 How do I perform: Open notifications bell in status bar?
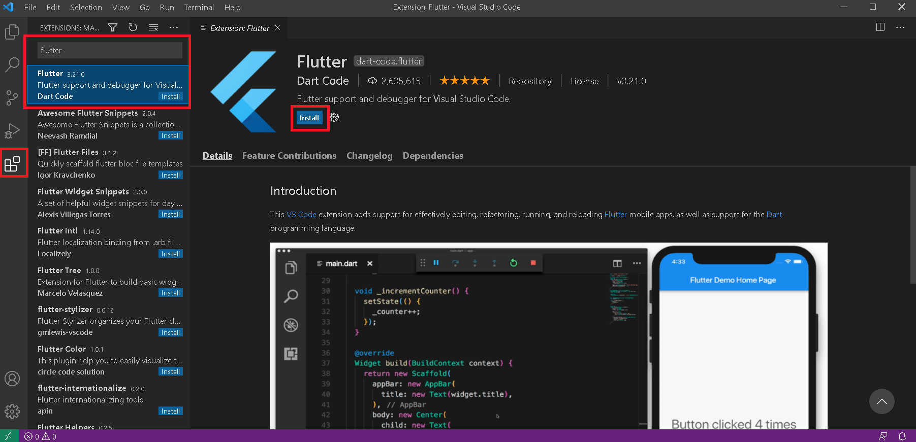[902, 436]
